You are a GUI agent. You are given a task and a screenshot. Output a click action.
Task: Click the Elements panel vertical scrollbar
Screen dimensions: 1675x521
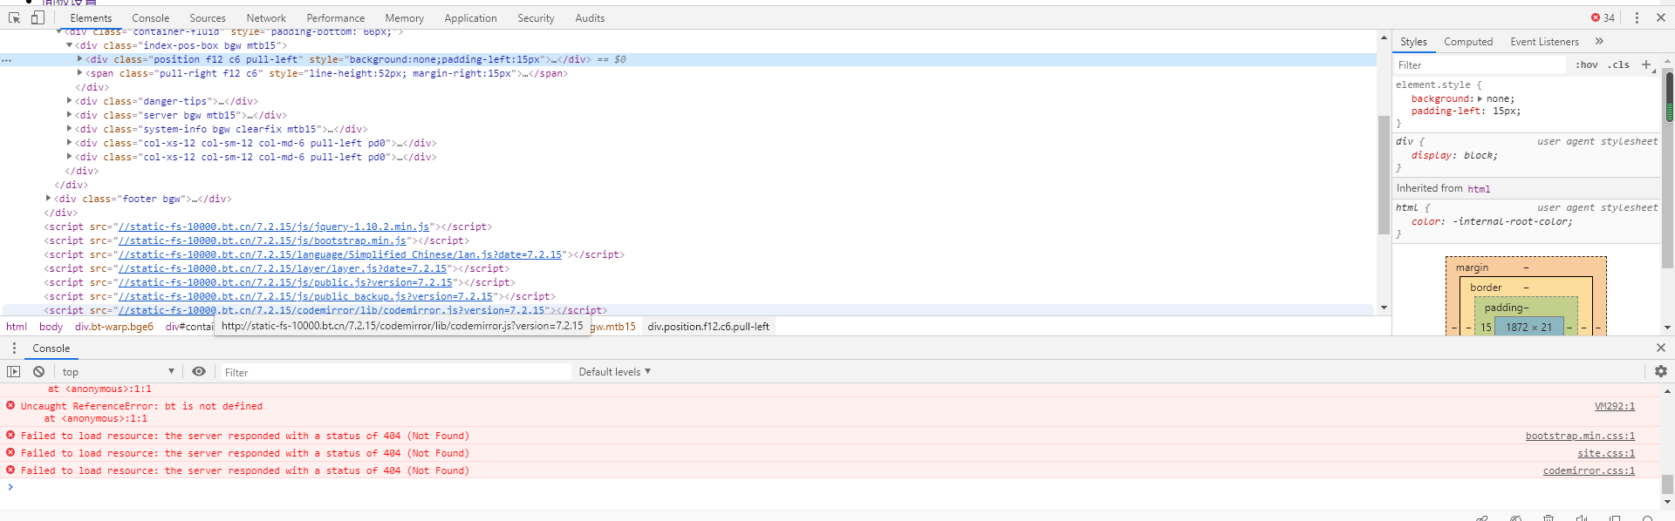pos(1384,173)
